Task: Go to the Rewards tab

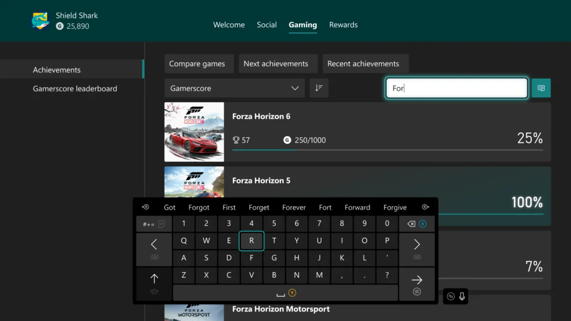Action: point(343,25)
